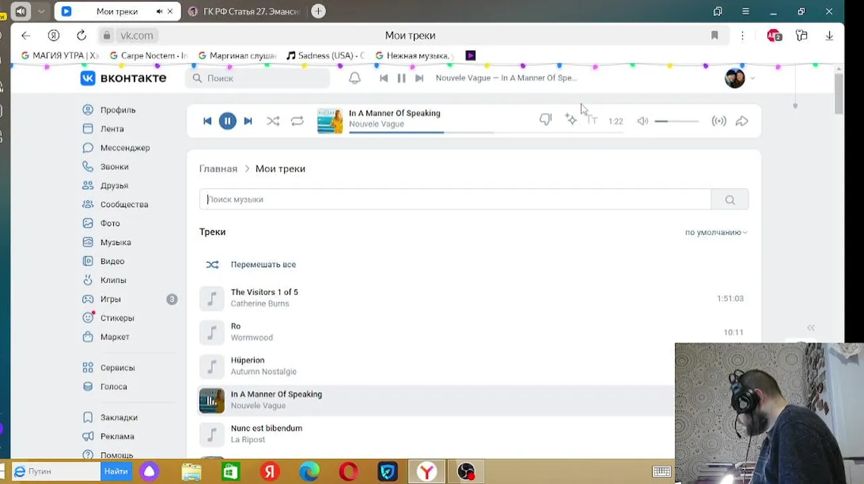This screenshot has width=864, height=484.
Task: Pause playback in the main player bar
Action: (x=227, y=121)
